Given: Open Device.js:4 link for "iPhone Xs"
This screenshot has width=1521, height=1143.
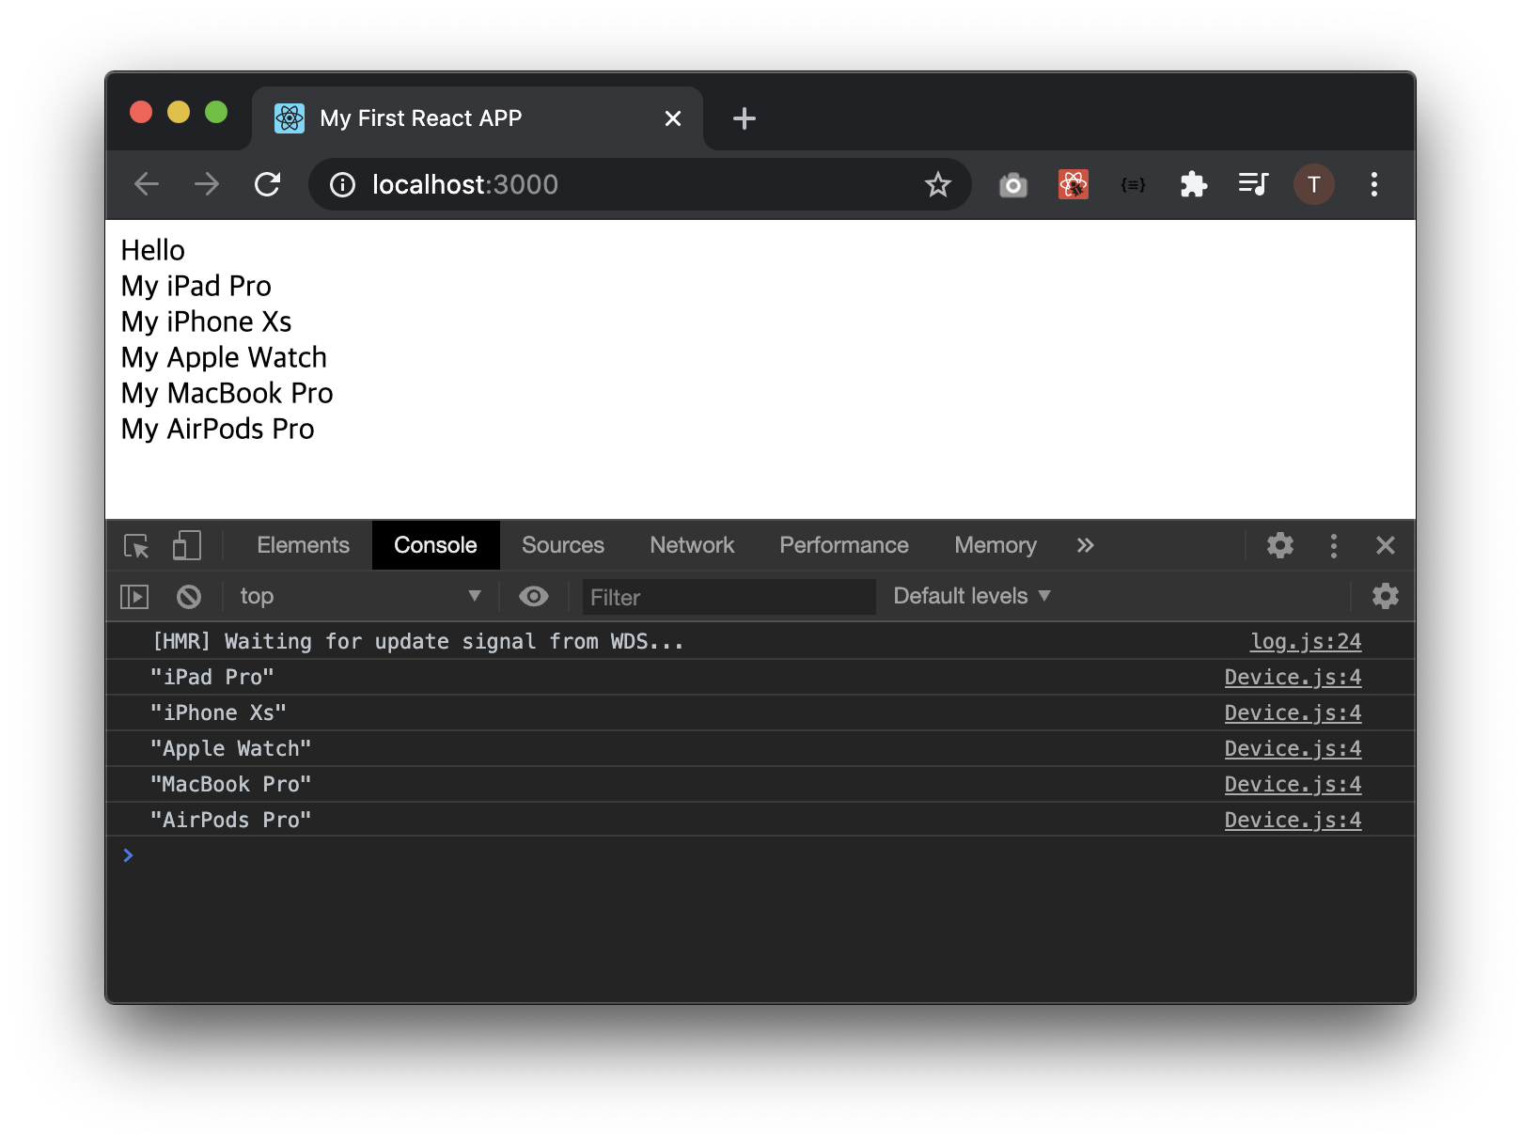Looking at the screenshot, I should coord(1293,712).
